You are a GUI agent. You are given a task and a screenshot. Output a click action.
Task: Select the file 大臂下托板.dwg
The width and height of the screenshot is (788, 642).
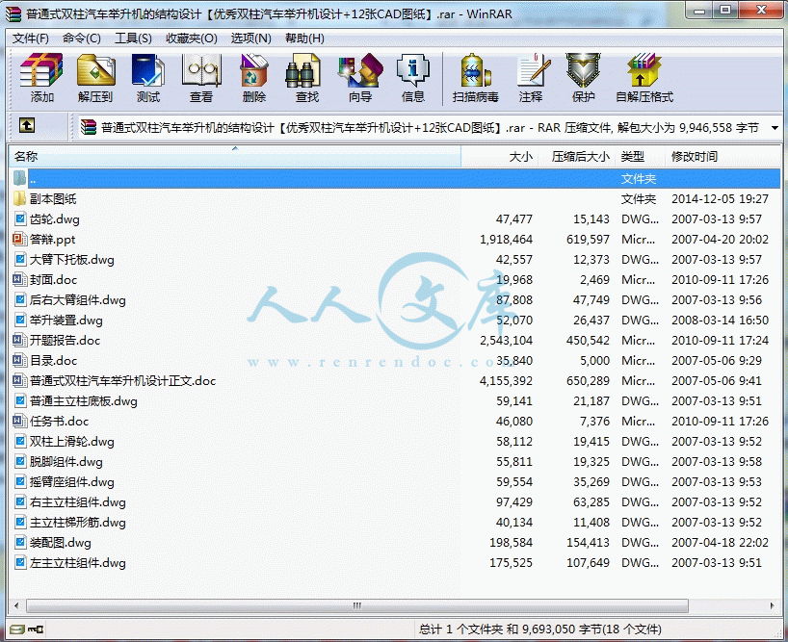pyautogui.click(x=72, y=260)
